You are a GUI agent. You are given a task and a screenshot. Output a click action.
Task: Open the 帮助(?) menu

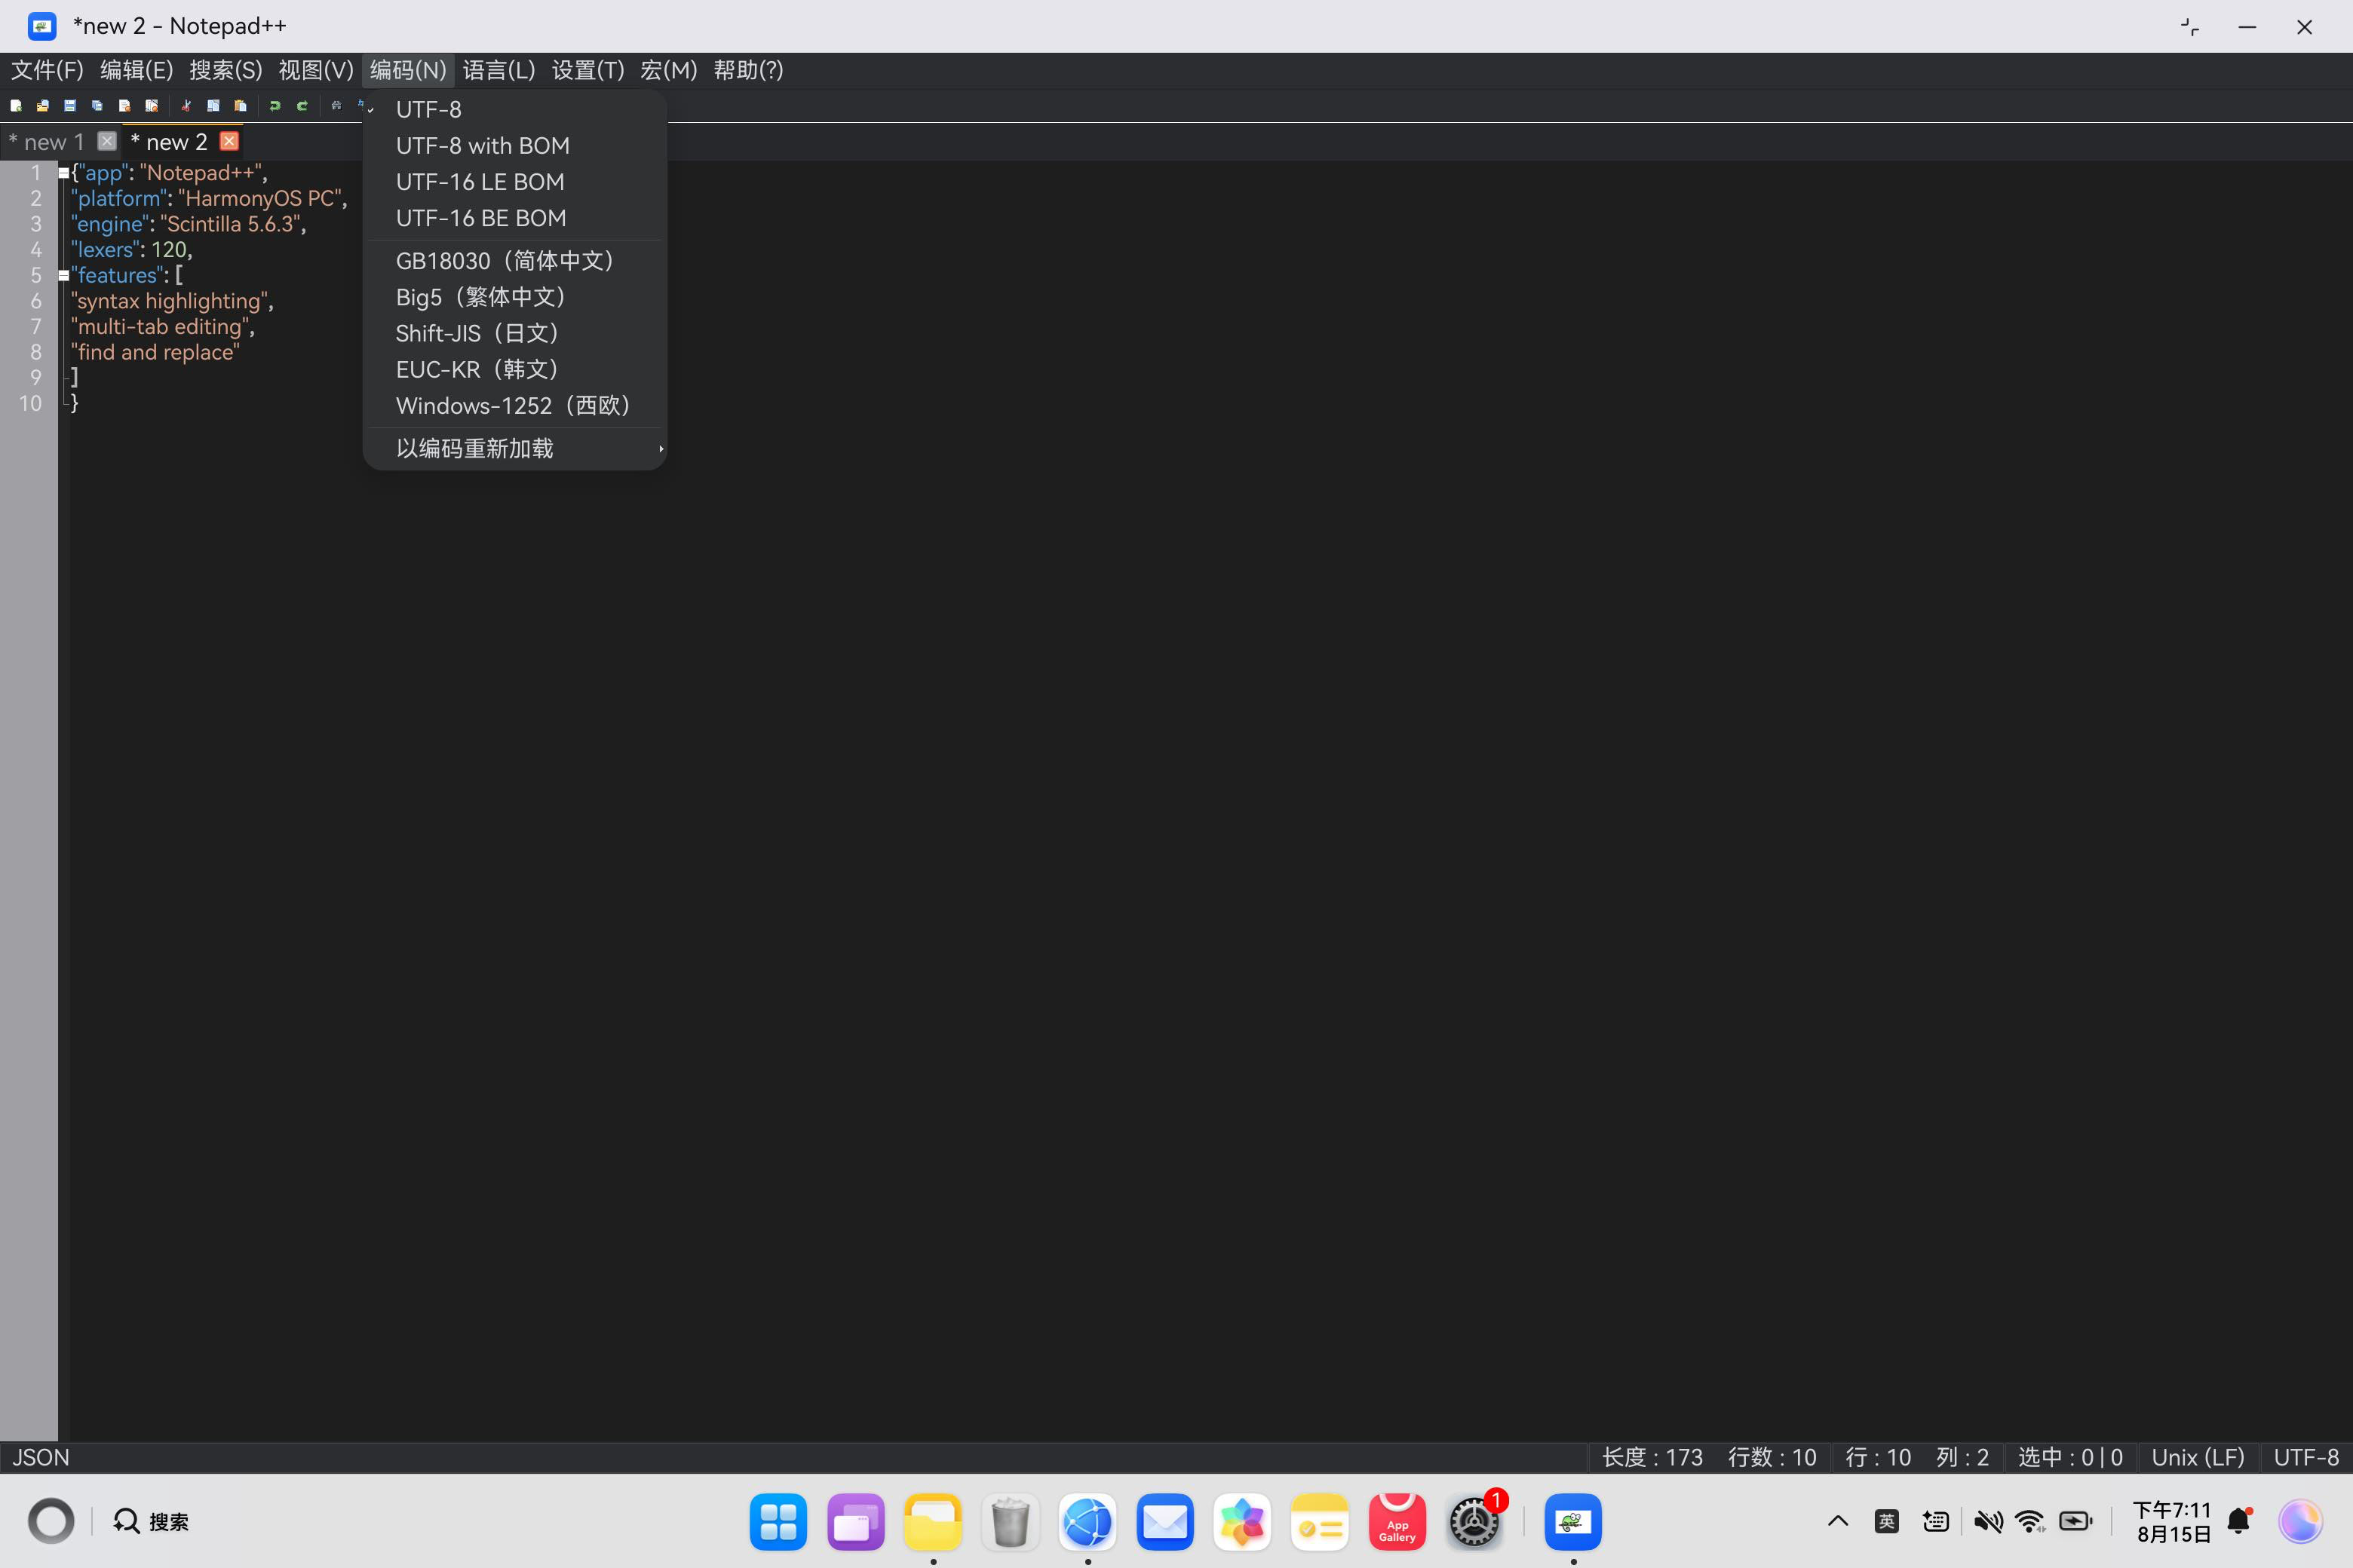748,70
